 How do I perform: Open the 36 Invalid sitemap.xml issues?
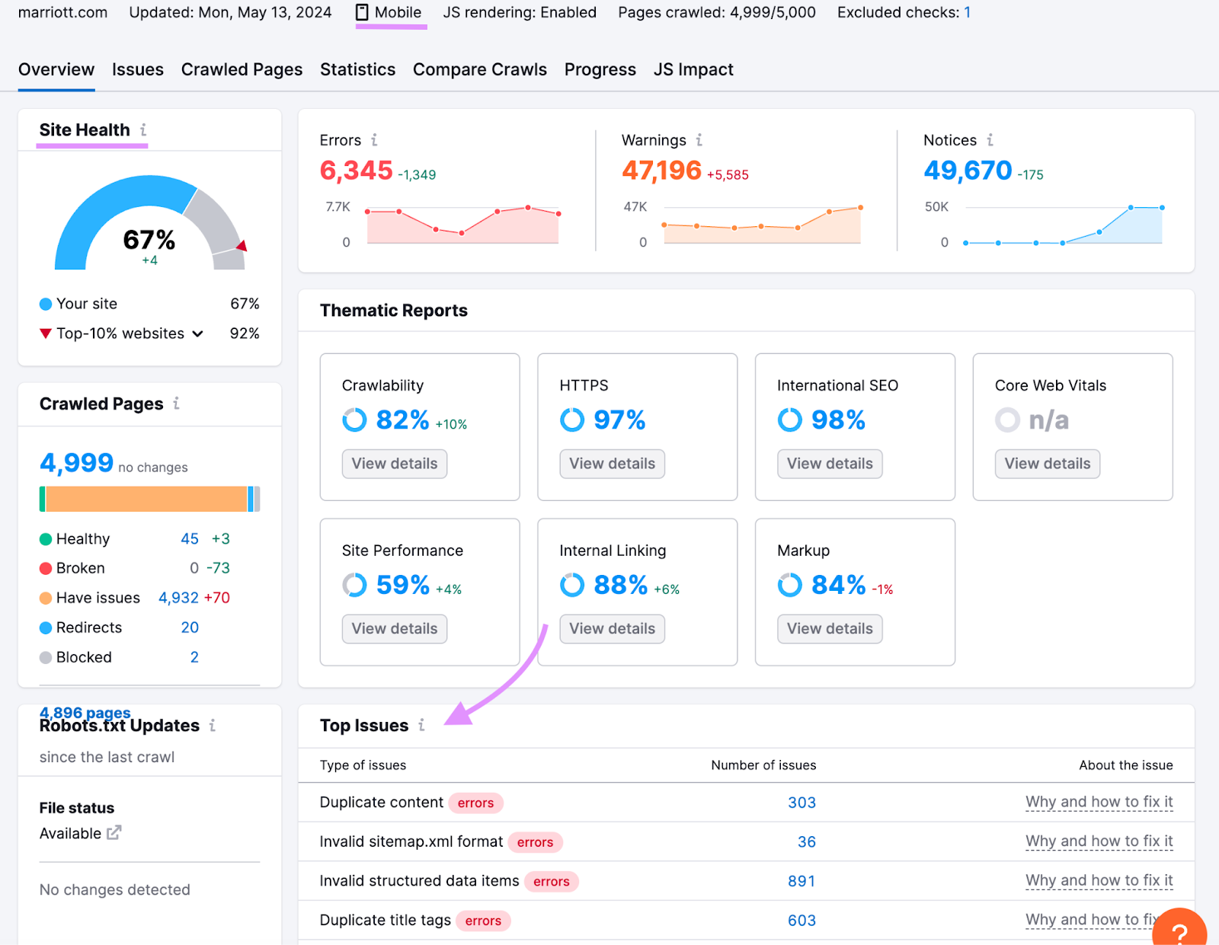point(807,841)
